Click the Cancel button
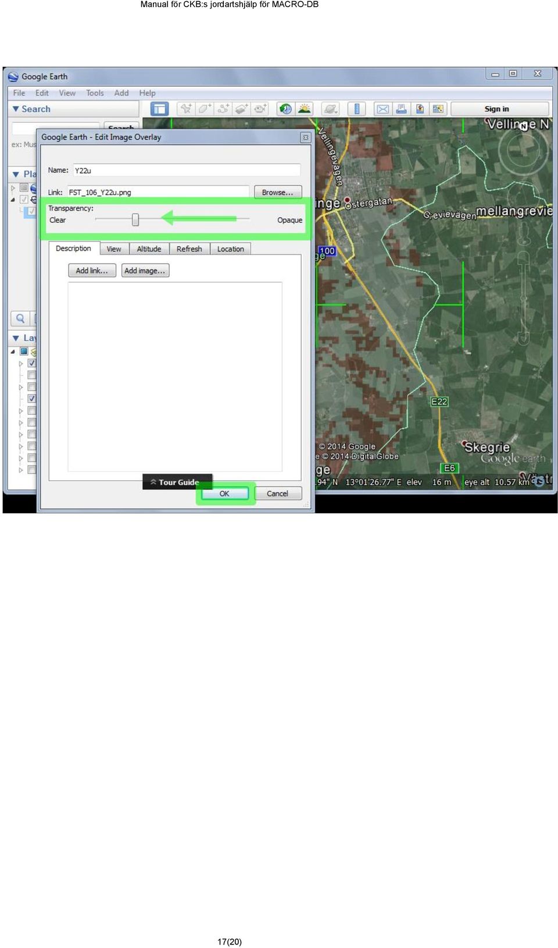This screenshot has width=558, height=948. tap(277, 493)
